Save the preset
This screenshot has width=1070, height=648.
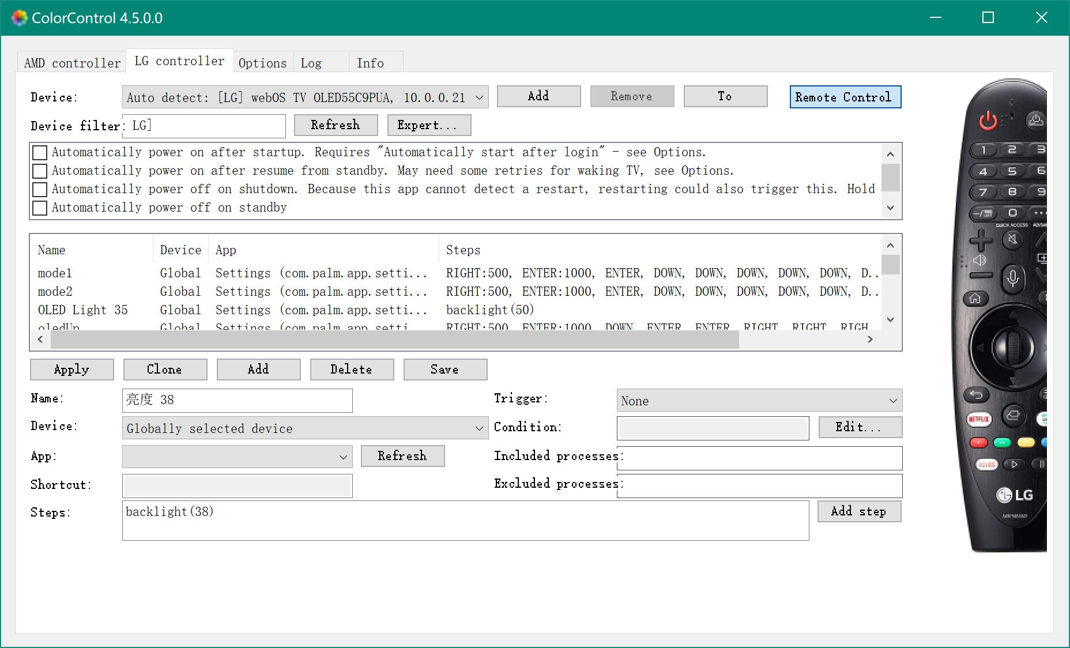pos(445,370)
